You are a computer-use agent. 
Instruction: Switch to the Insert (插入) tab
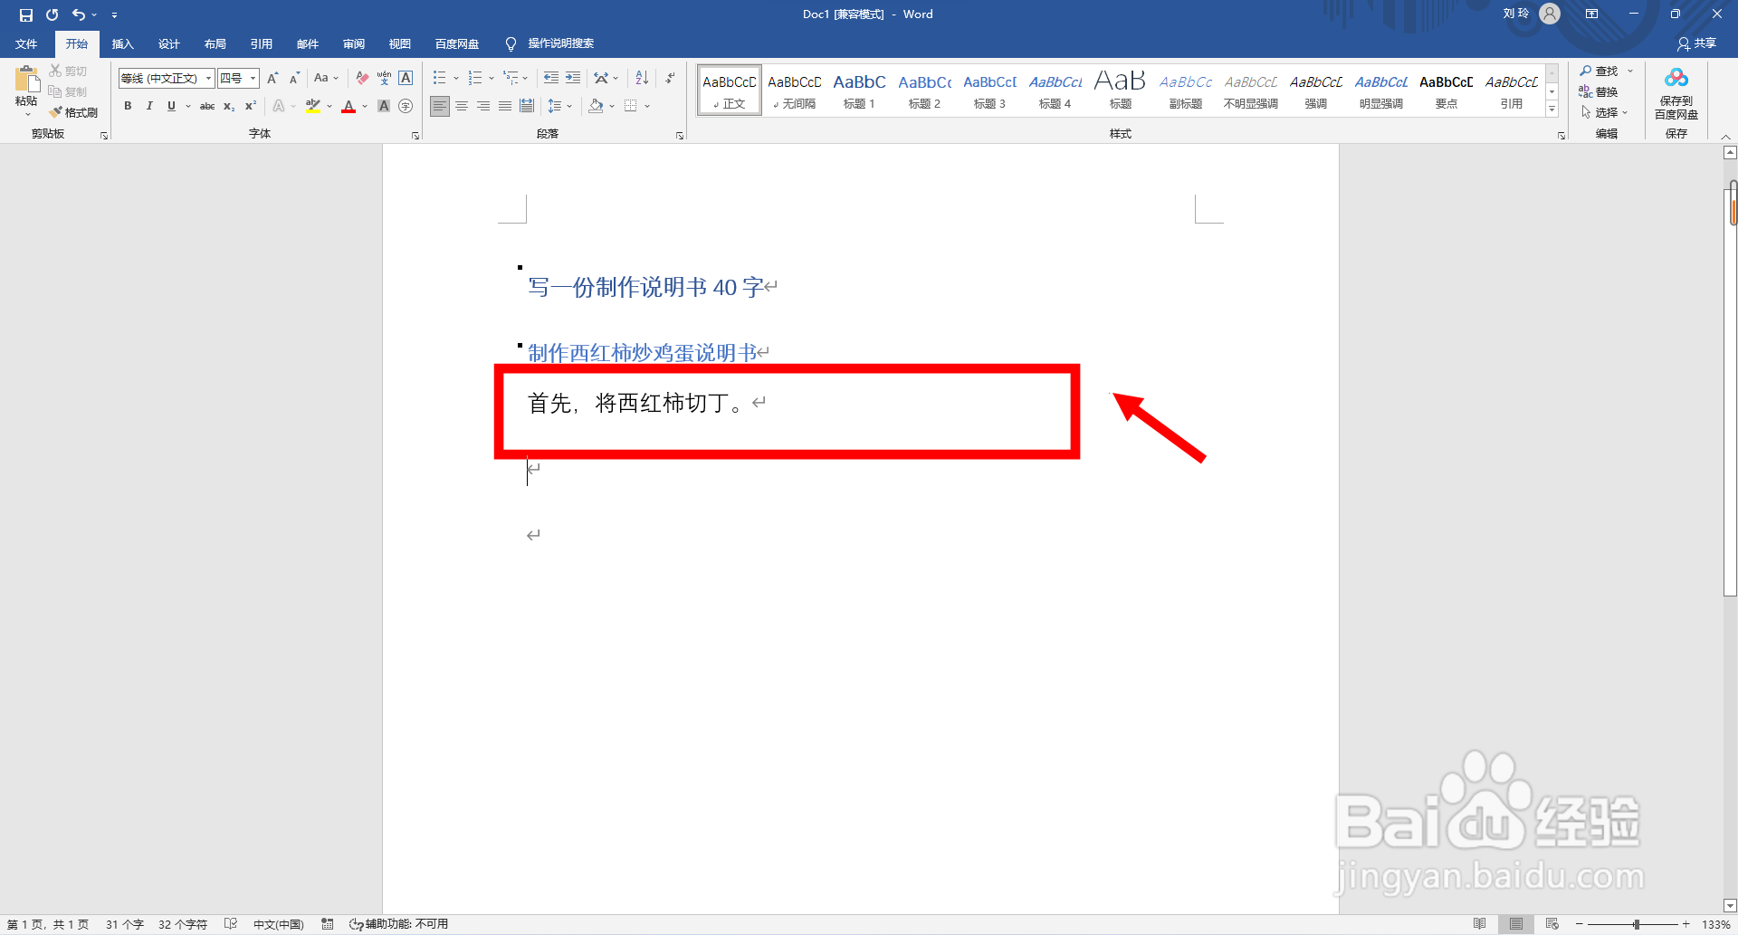122,43
